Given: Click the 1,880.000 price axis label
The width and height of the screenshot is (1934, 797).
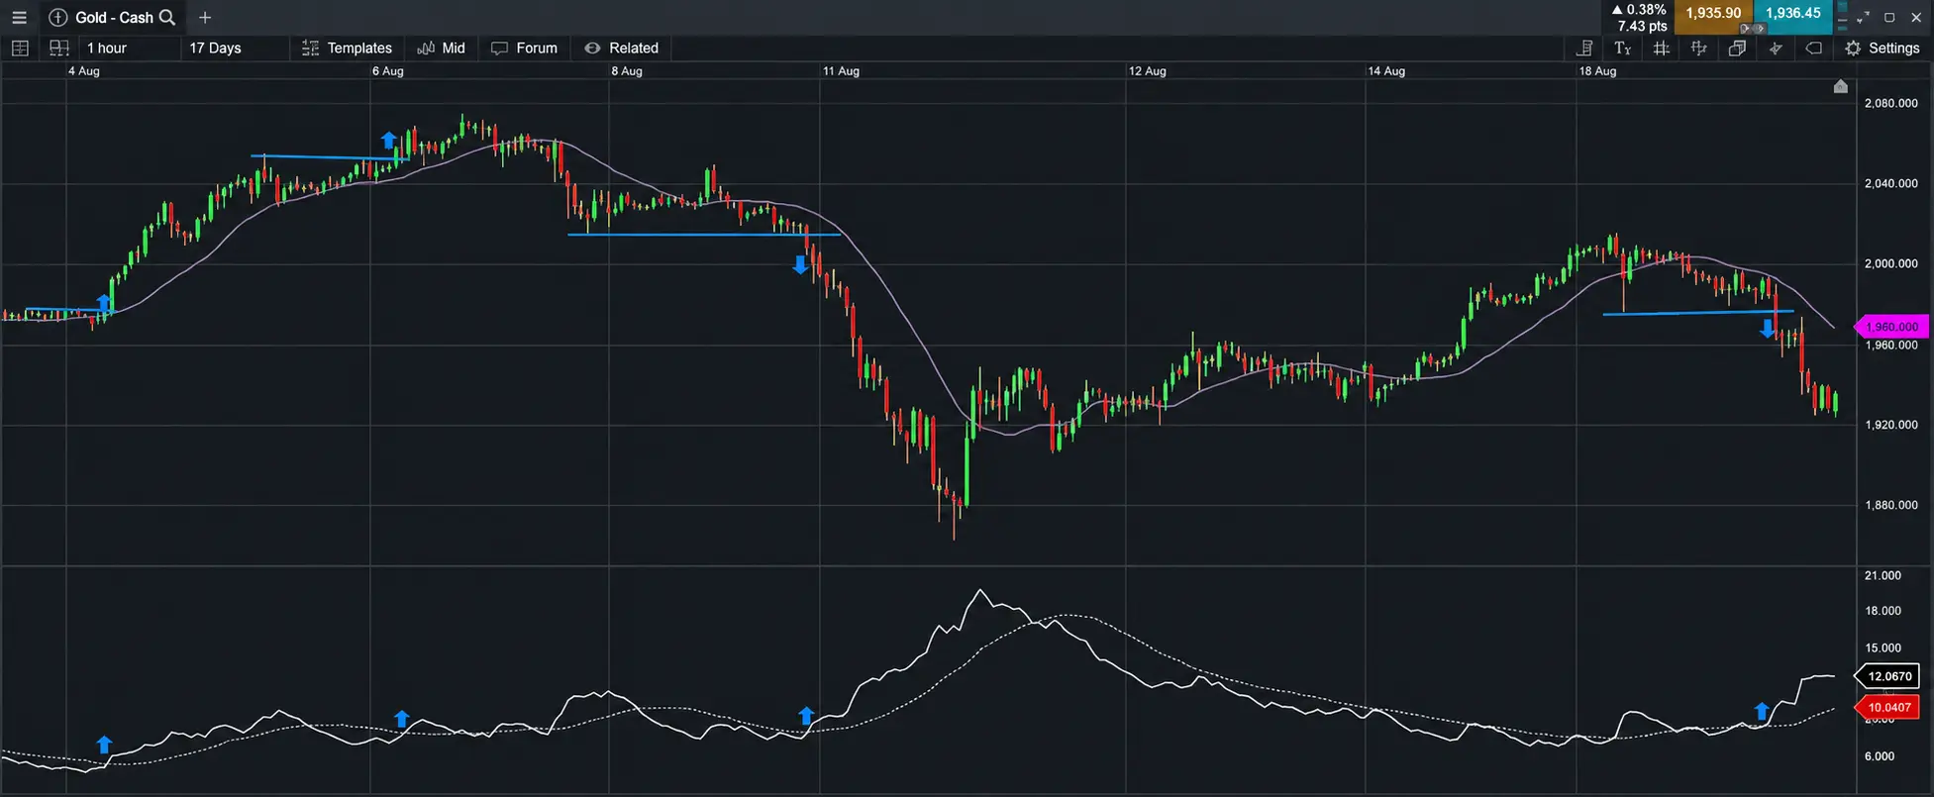Looking at the screenshot, I should pos(1890,505).
